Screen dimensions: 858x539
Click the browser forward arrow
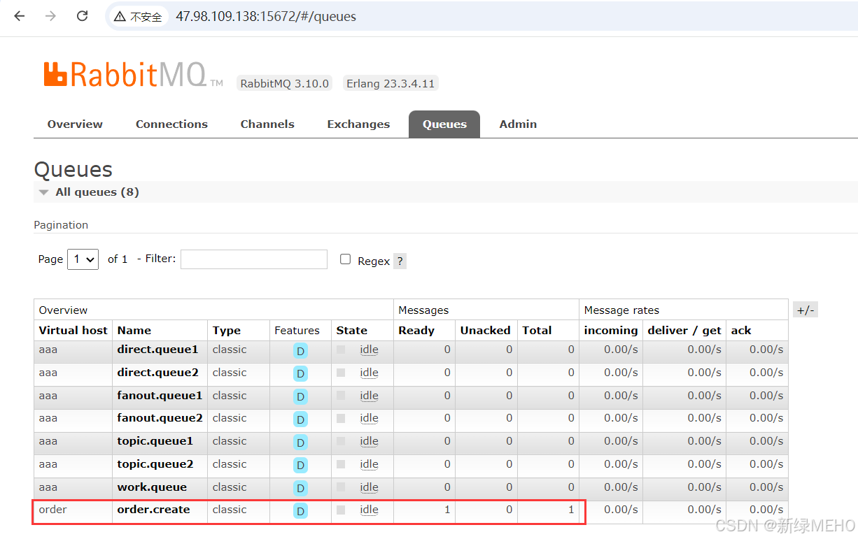tap(50, 16)
